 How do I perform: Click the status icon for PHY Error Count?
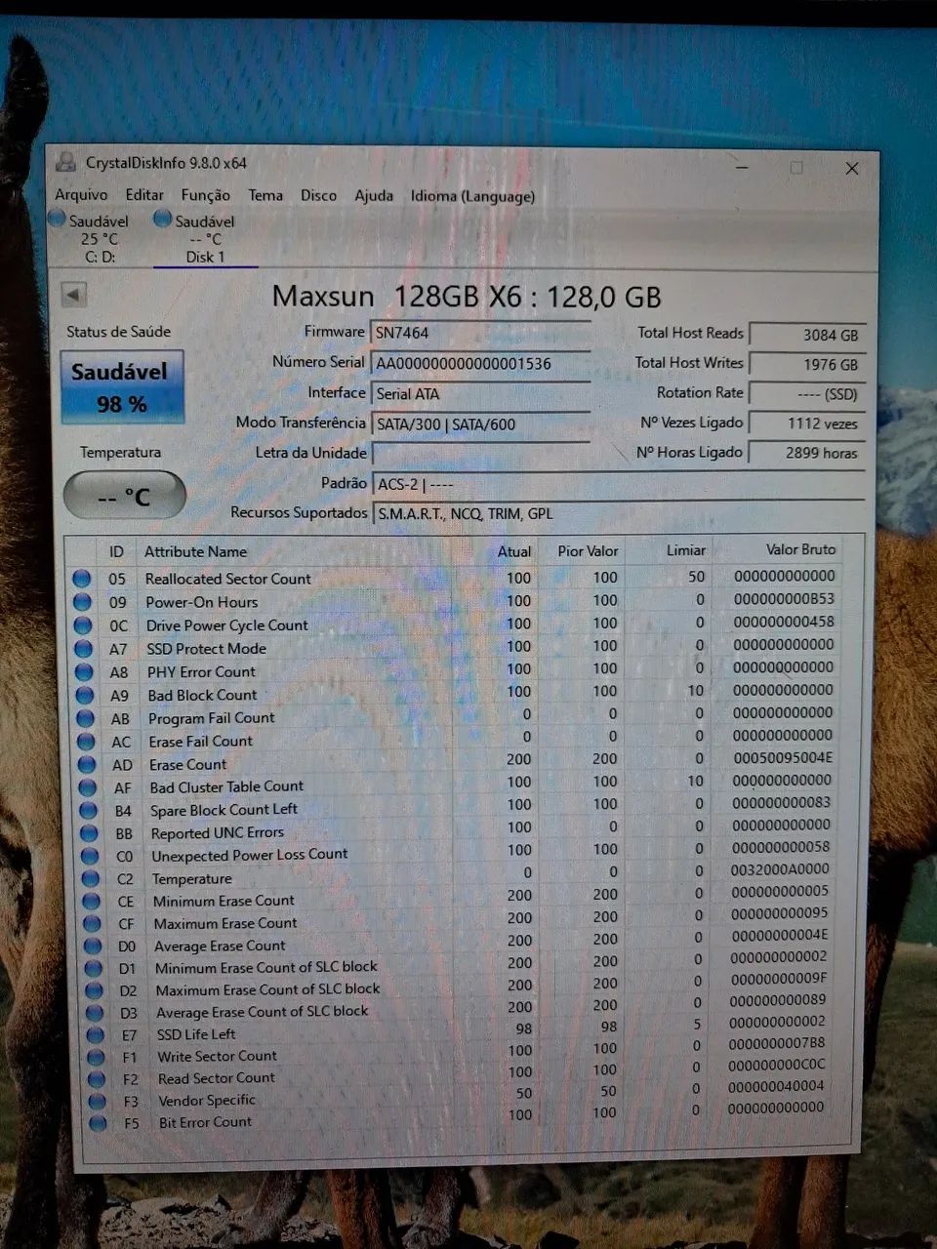click(x=84, y=672)
